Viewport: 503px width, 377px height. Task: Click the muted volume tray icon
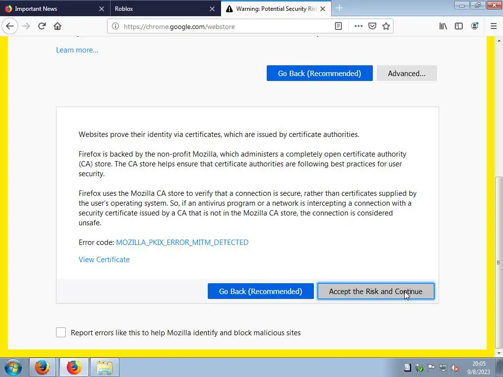pyautogui.click(x=454, y=368)
